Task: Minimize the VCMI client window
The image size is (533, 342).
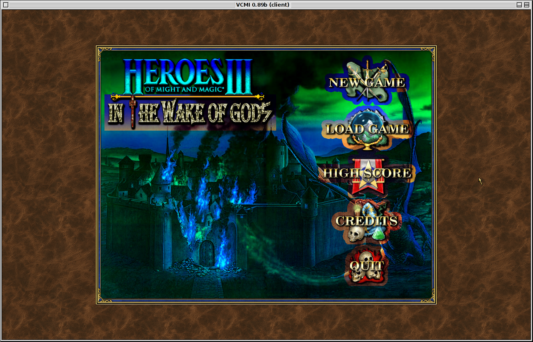Action: click(x=519, y=5)
